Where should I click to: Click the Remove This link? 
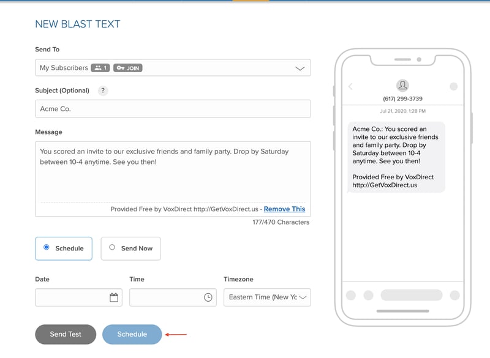point(284,209)
